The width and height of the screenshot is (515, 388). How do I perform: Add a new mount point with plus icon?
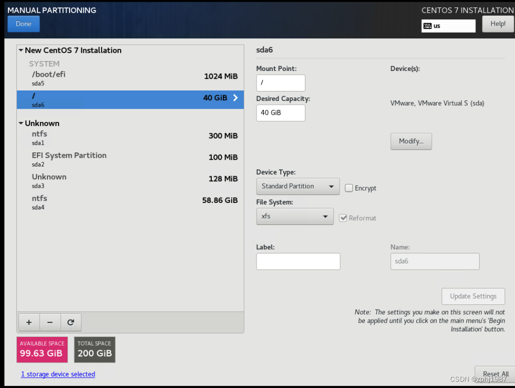pyautogui.click(x=29, y=322)
